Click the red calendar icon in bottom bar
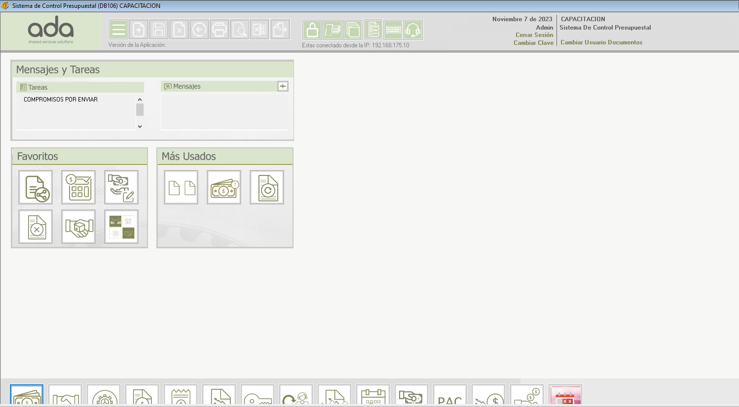 [565, 396]
